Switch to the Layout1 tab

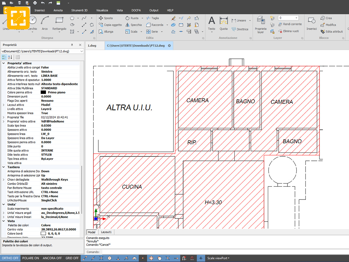[x=106, y=232]
